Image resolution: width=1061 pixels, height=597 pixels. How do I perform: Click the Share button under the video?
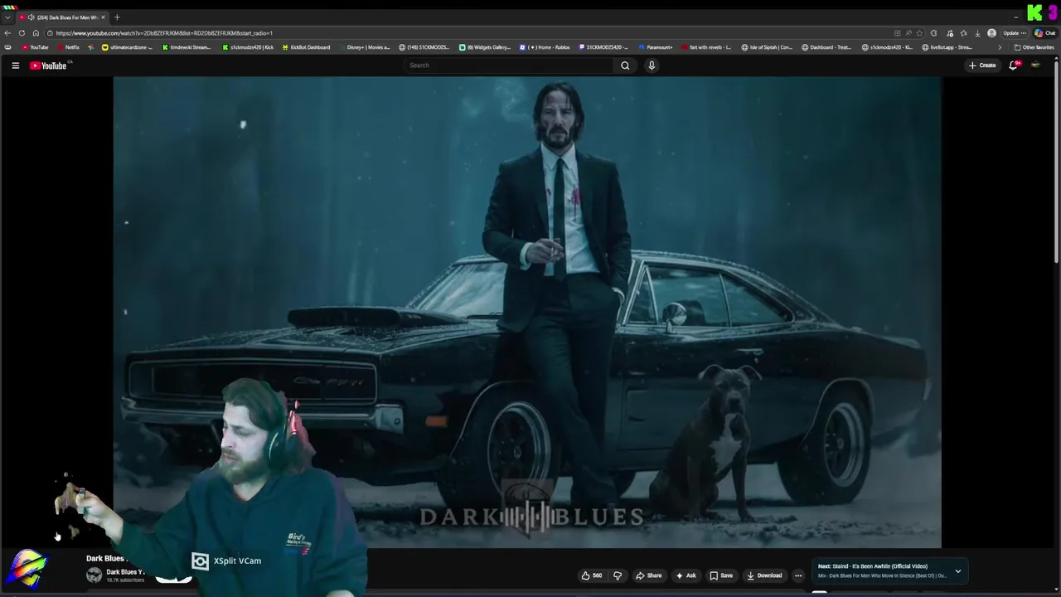[x=648, y=575]
